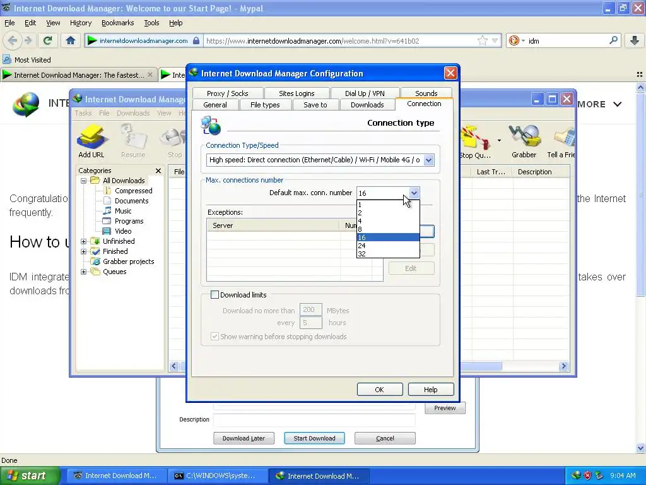
Task: Click the Start Download button
Action: (314, 438)
